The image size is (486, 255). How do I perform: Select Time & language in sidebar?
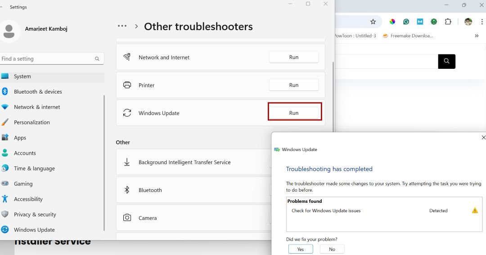pos(34,168)
